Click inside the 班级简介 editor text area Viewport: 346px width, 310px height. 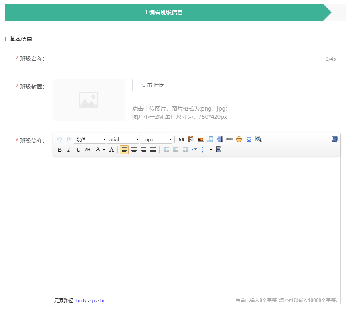pyautogui.click(x=197, y=226)
